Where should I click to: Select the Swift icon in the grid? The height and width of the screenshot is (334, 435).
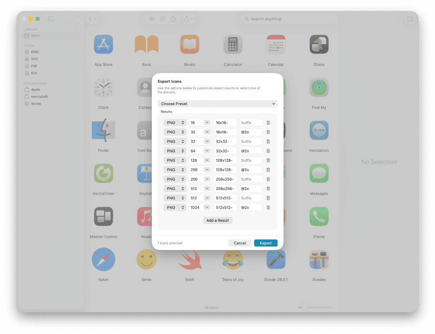[x=190, y=259]
